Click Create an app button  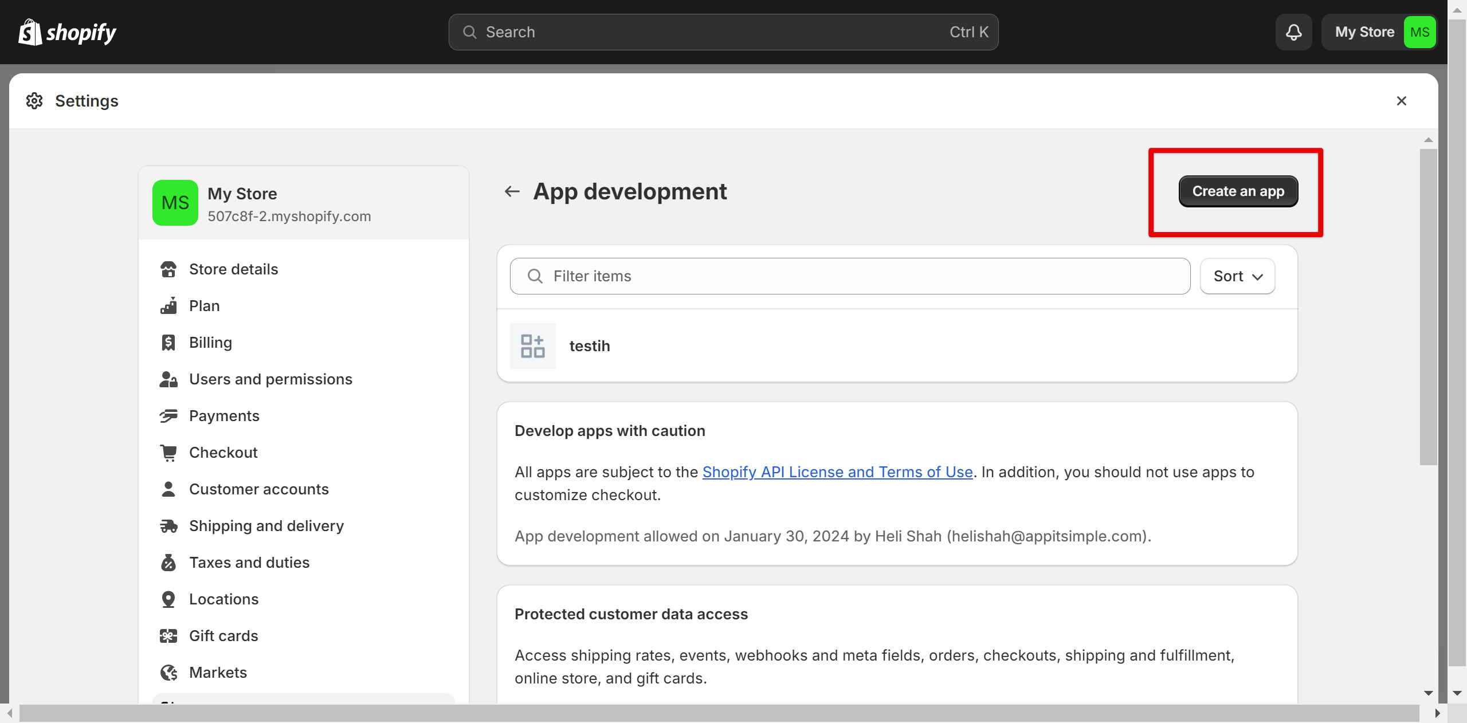tap(1238, 191)
